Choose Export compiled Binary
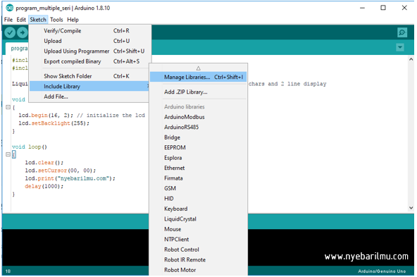 coord(89,61)
